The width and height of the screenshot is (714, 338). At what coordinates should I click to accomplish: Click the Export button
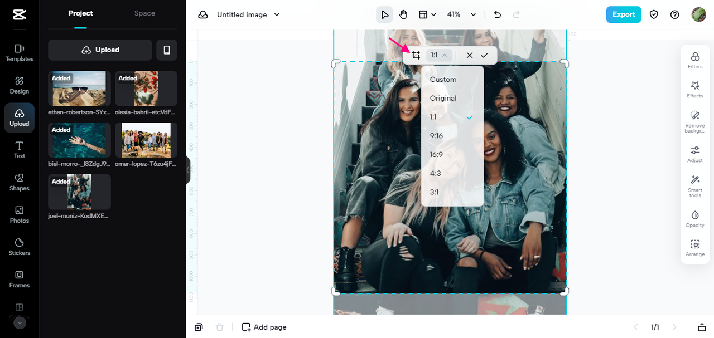624,14
